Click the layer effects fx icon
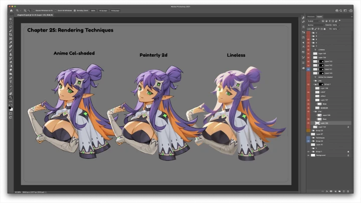The width and height of the screenshot is (361, 203). 327,191
